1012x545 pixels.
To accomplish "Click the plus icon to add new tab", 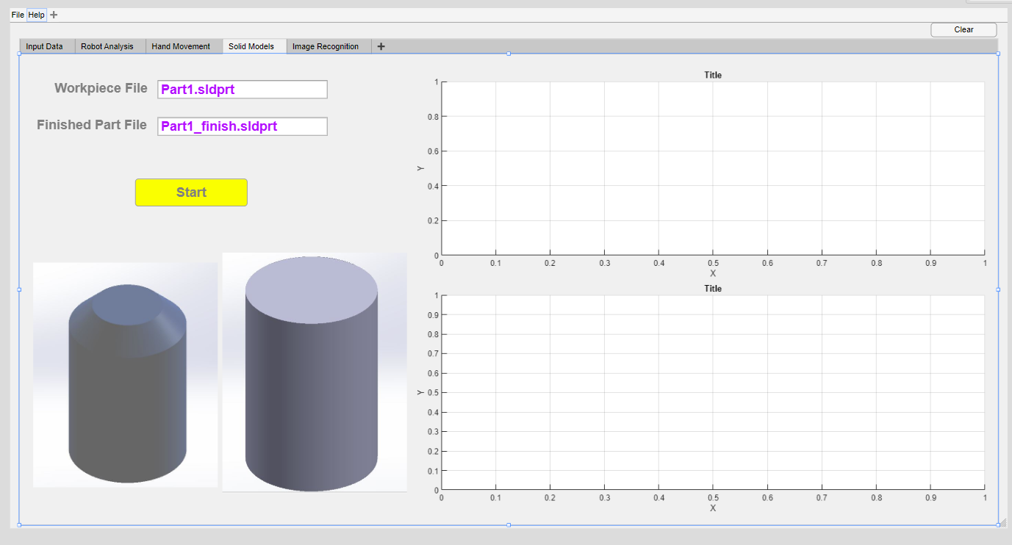I will (381, 46).
